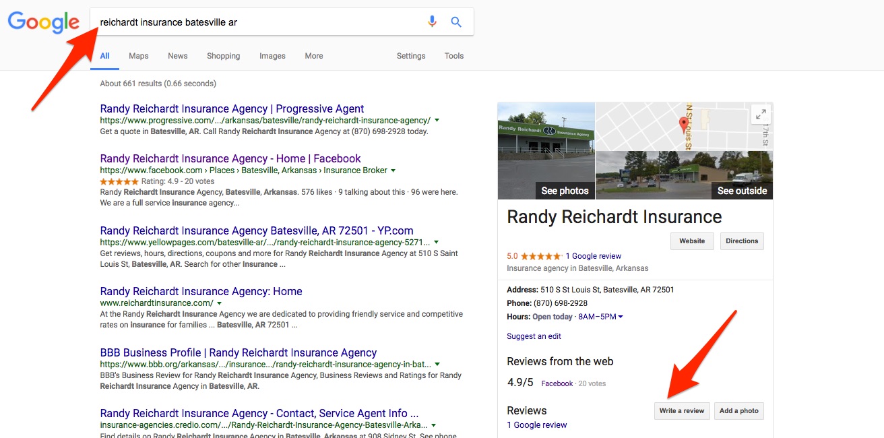The image size is (884, 438).
Task: Open Randy Reichardt Insurance Agency: Home result
Action: click(x=201, y=291)
